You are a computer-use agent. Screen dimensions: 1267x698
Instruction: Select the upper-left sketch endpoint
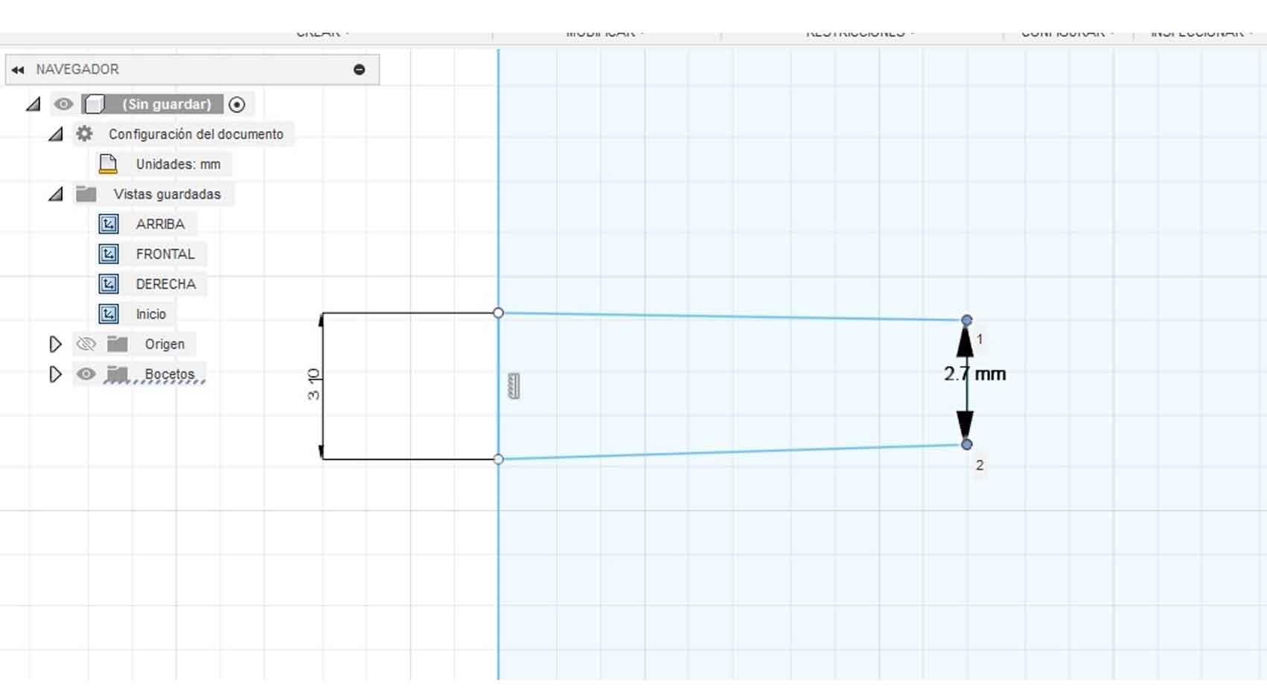(499, 313)
